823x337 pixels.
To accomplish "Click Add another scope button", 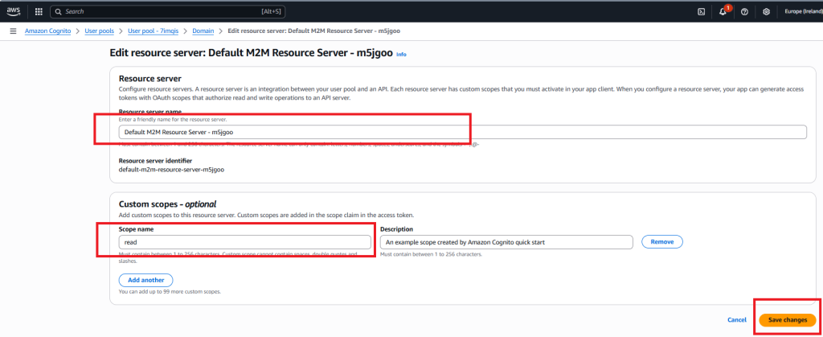I will point(145,280).
